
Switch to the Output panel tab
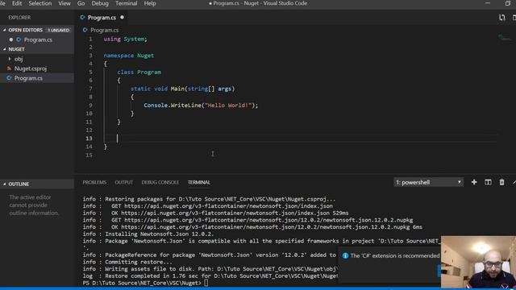click(x=123, y=182)
